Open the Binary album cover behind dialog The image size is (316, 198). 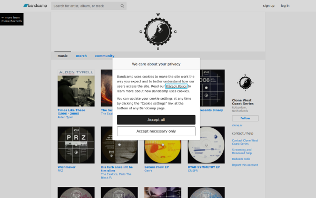click(x=212, y=88)
